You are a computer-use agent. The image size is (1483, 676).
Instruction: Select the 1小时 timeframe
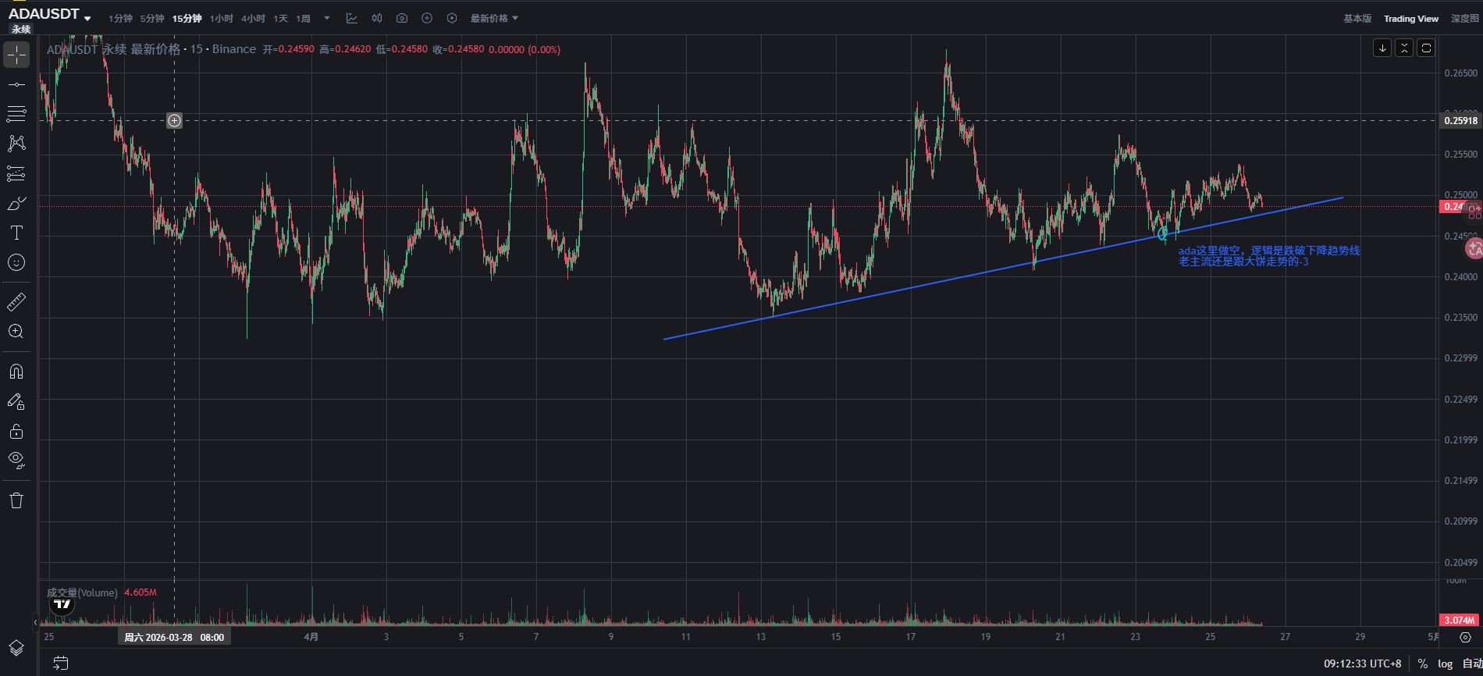pyautogui.click(x=222, y=18)
